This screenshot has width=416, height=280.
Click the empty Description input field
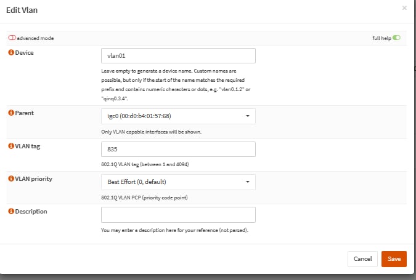pyautogui.click(x=178, y=215)
